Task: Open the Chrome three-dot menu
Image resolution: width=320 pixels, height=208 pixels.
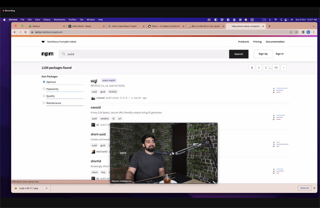Action: tap(314, 32)
